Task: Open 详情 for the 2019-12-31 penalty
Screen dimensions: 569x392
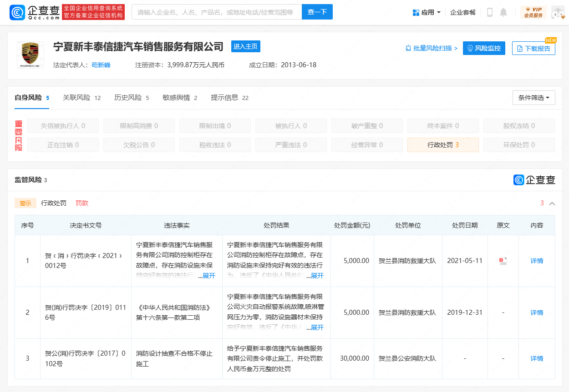Action: point(537,313)
